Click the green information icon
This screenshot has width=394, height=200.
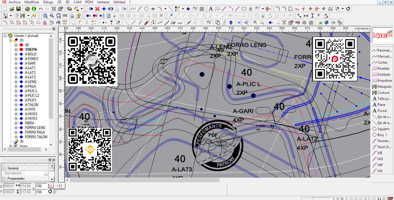pos(34,9)
